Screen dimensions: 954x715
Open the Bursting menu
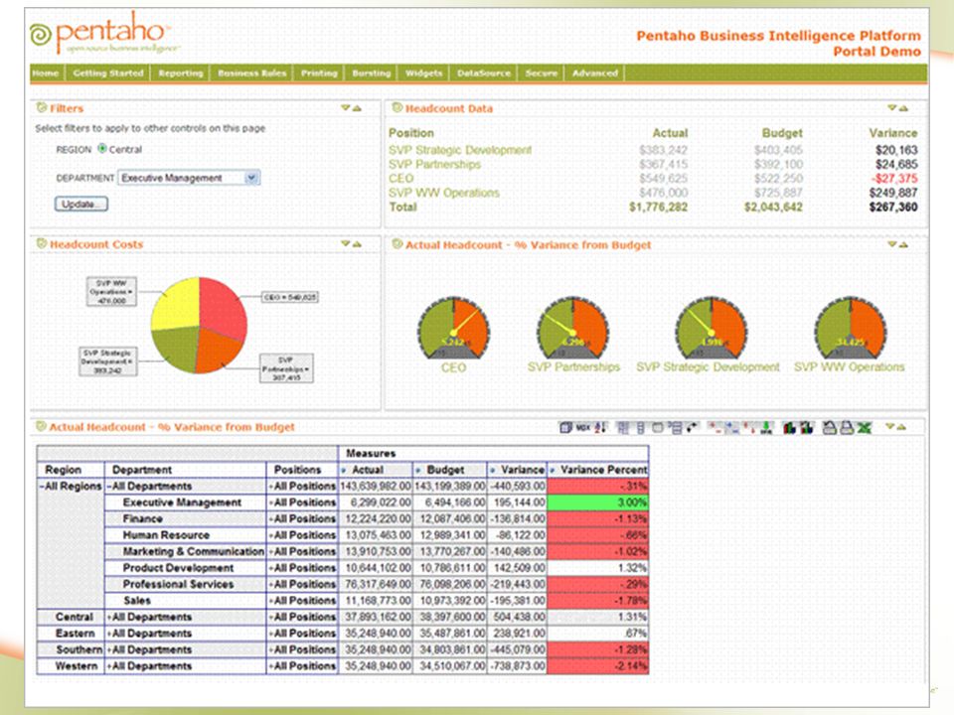pyautogui.click(x=371, y=72)
